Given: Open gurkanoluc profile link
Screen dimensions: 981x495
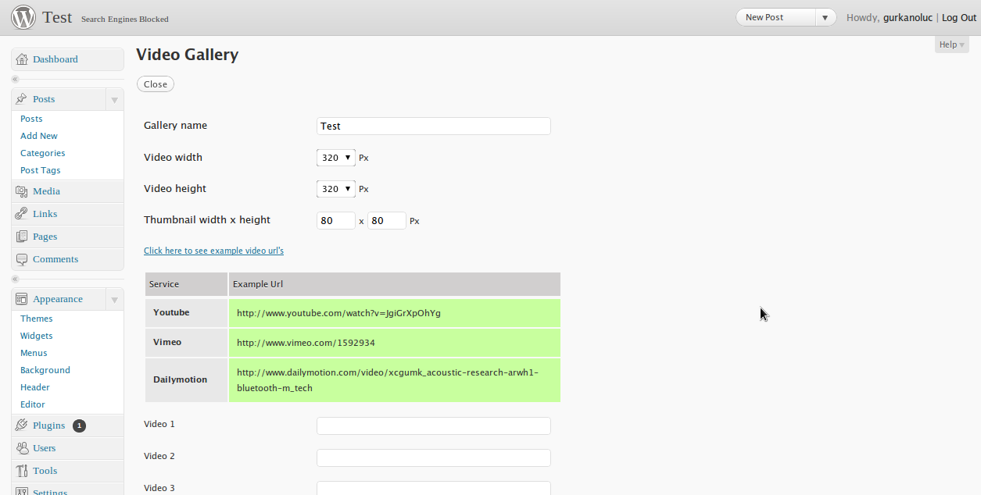Looking at the screenshot, I should point(908,18).
